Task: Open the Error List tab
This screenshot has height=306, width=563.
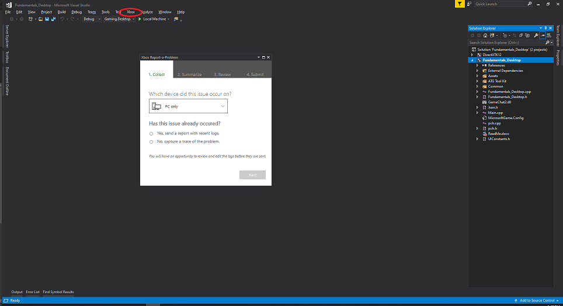Action: 33,292
